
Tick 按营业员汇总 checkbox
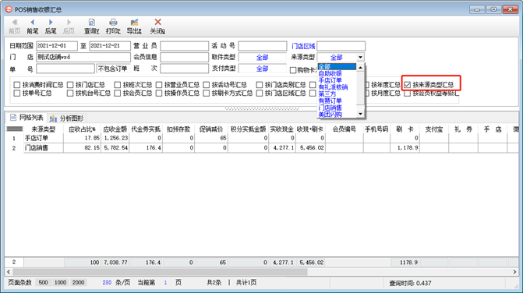pyautogui.click(x=159, y=85)
